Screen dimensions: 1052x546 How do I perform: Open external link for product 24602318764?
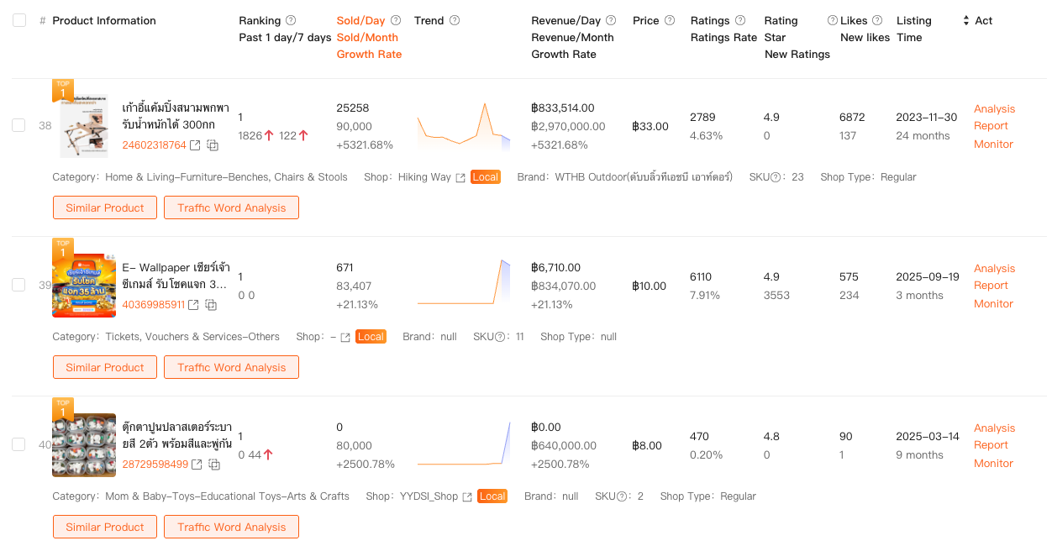tap(195, 145)
